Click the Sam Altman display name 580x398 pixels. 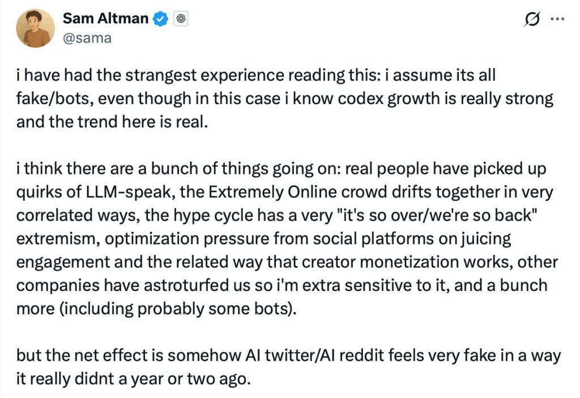105,19
